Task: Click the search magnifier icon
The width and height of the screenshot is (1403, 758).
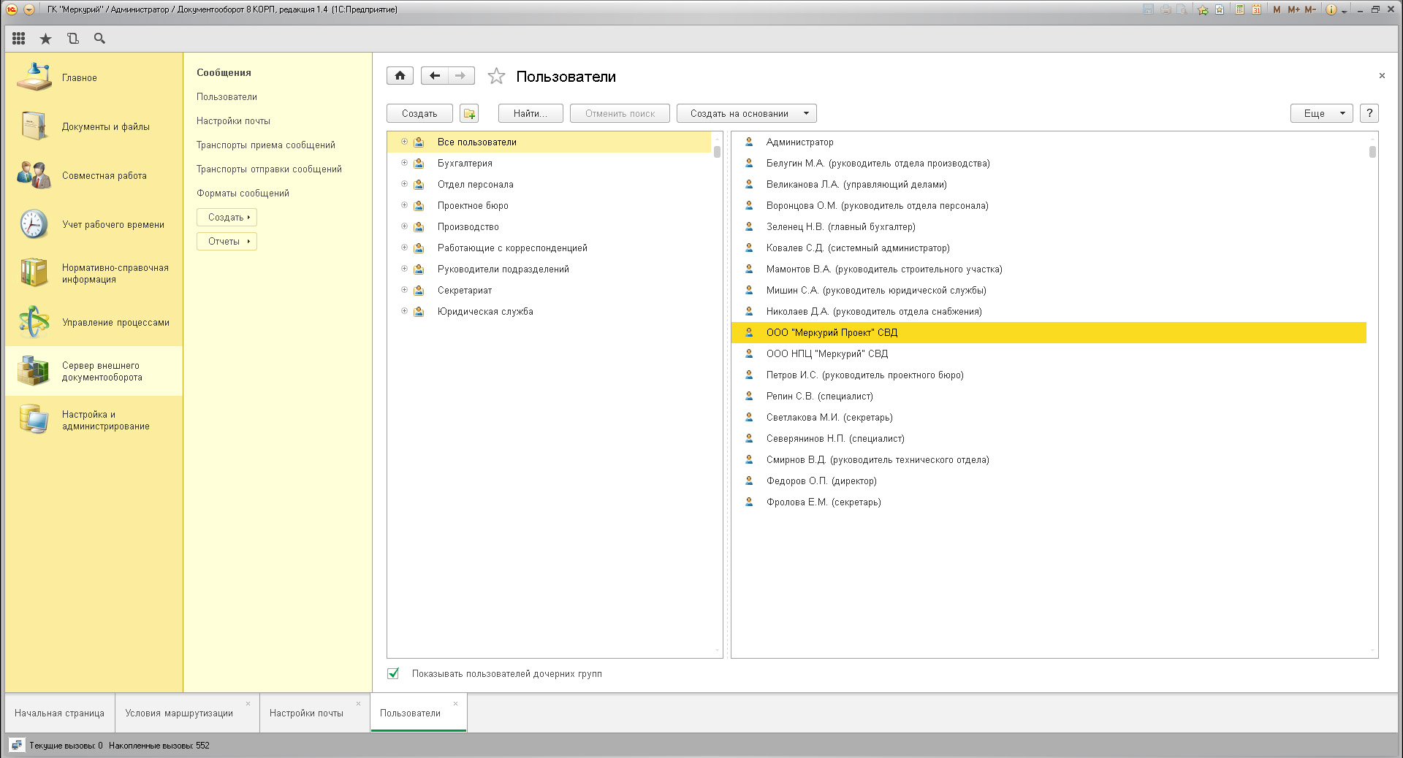Action: point(99,39)
